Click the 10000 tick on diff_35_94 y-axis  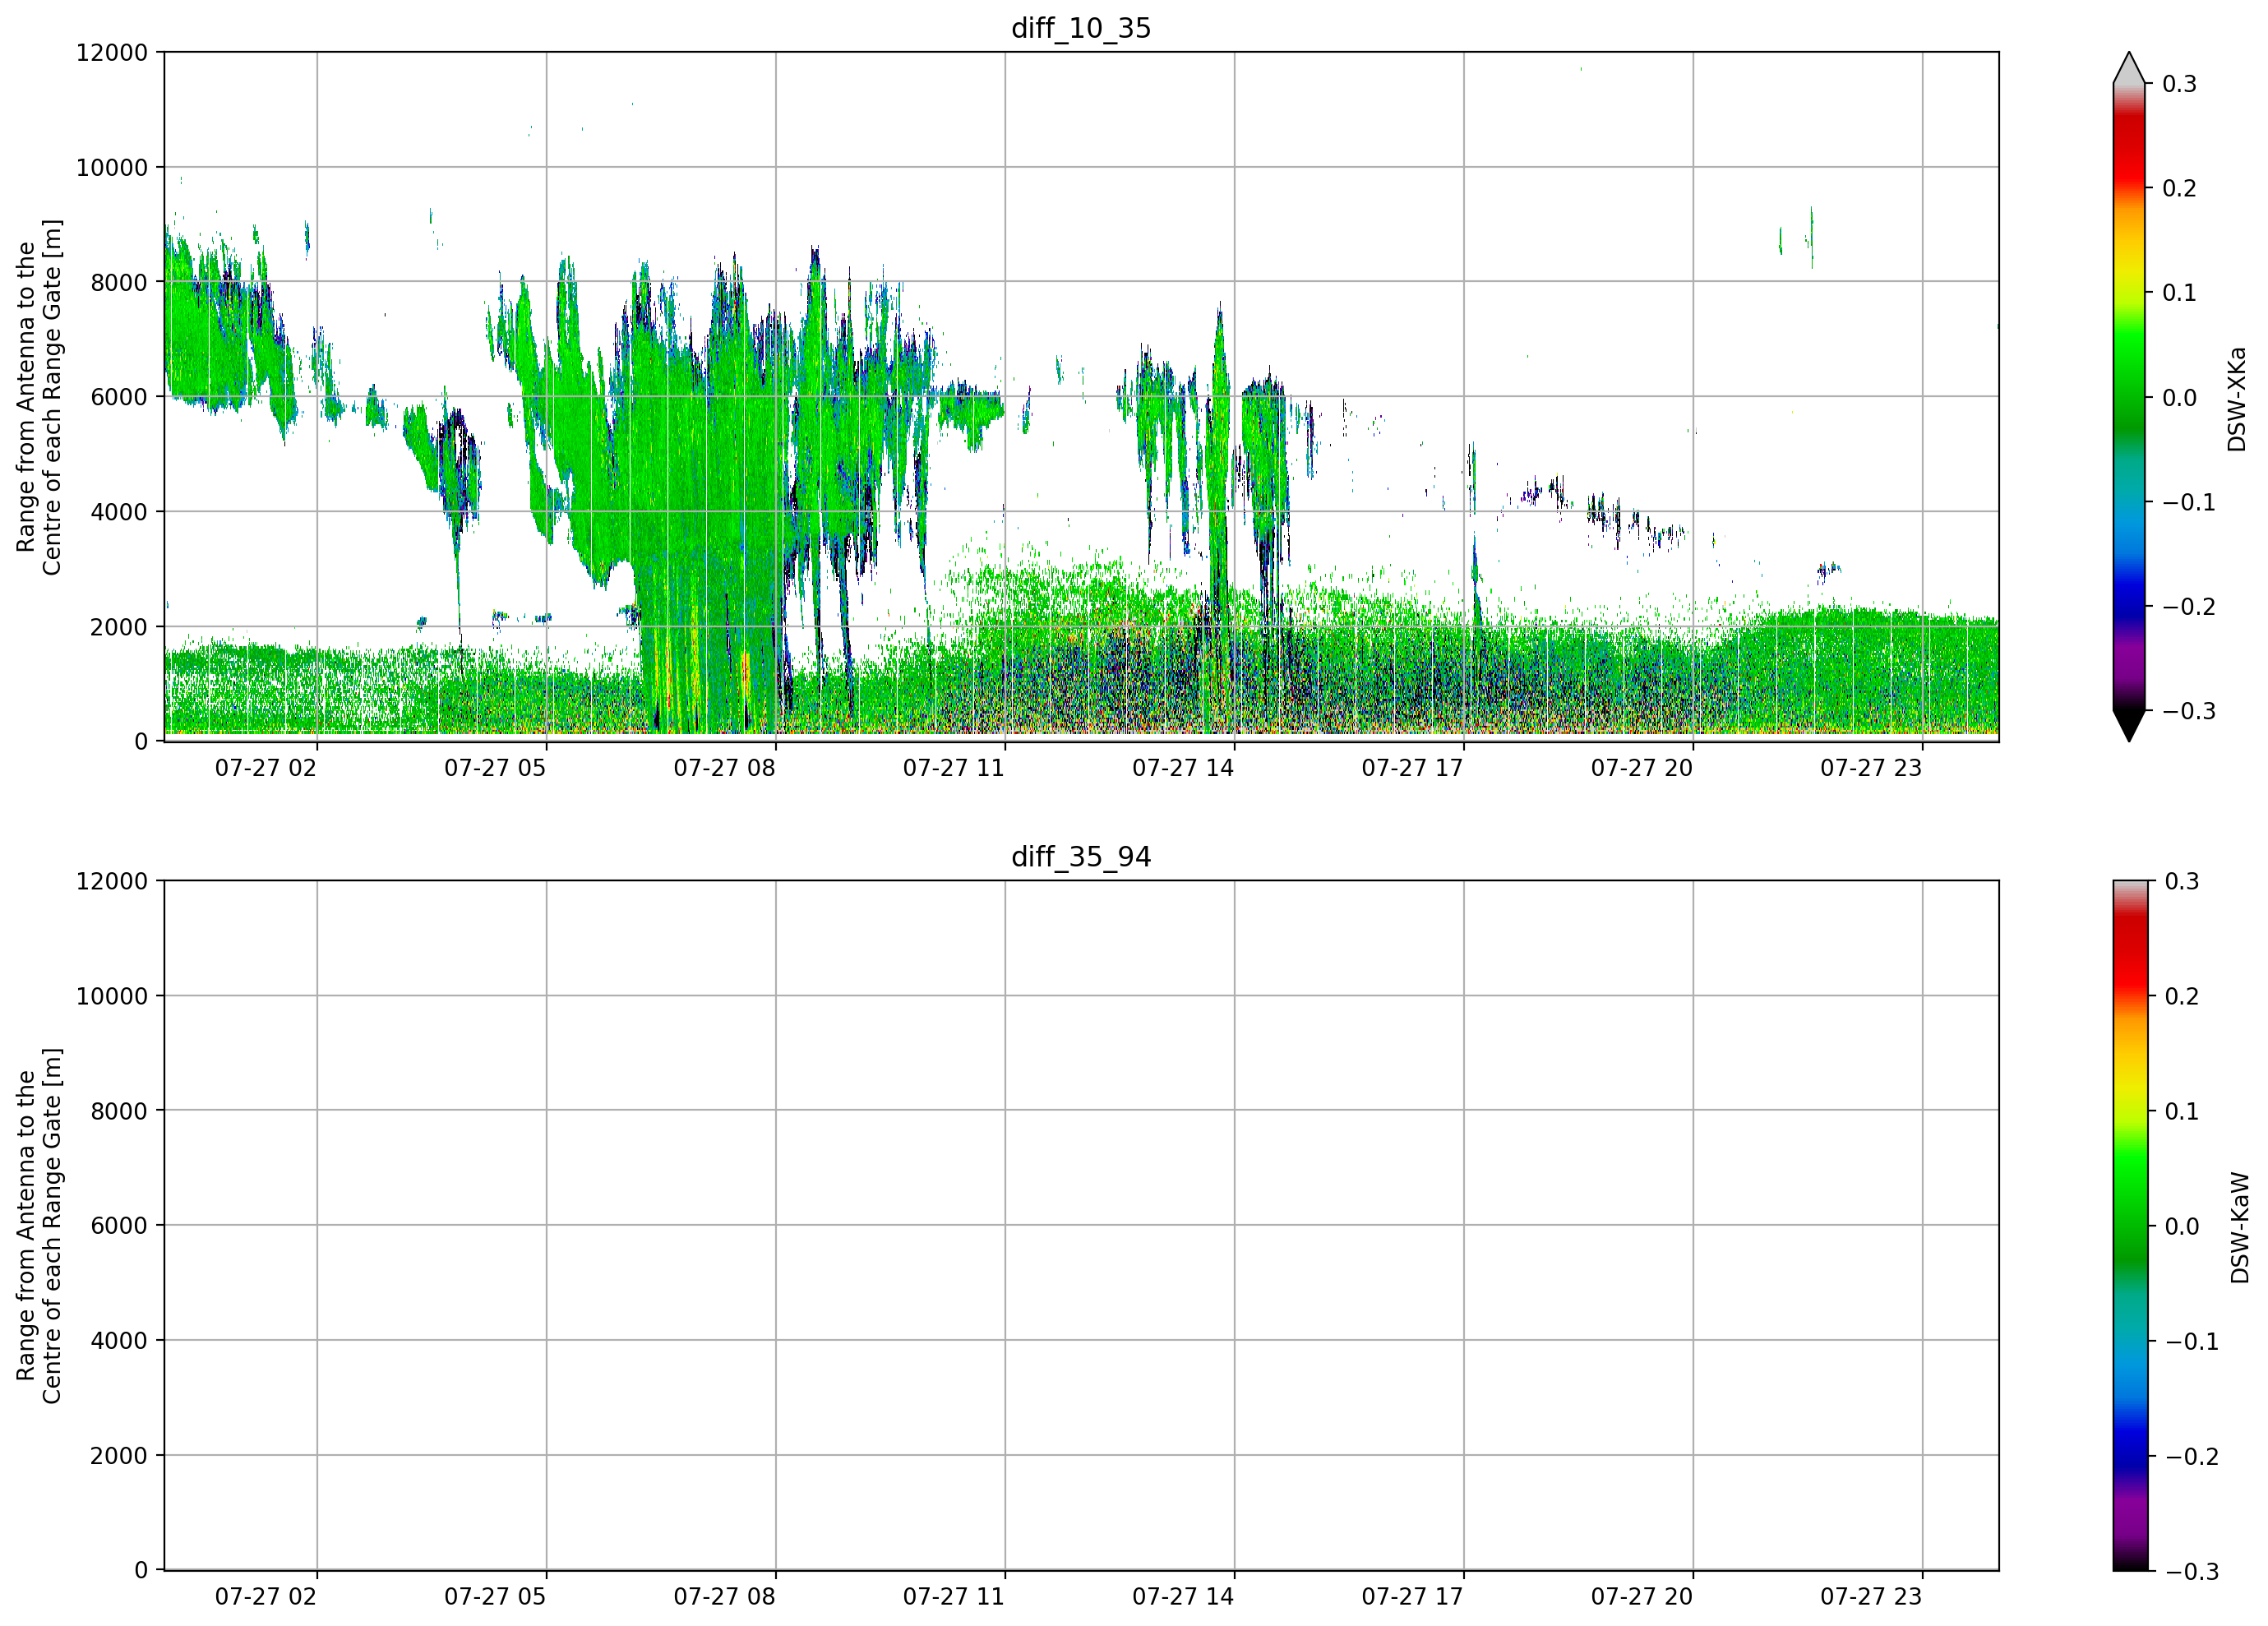[112, 996]
